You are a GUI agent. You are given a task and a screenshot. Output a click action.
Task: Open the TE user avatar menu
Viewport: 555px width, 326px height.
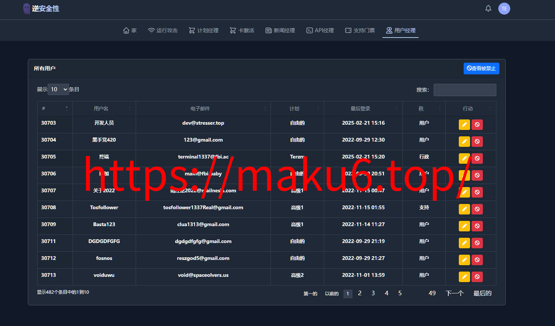pos(504,8)
